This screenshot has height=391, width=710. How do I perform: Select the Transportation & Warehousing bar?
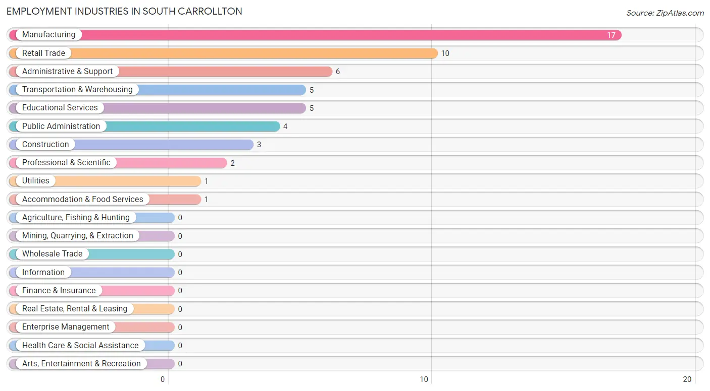pyautogui.click(x=158, y=90)
